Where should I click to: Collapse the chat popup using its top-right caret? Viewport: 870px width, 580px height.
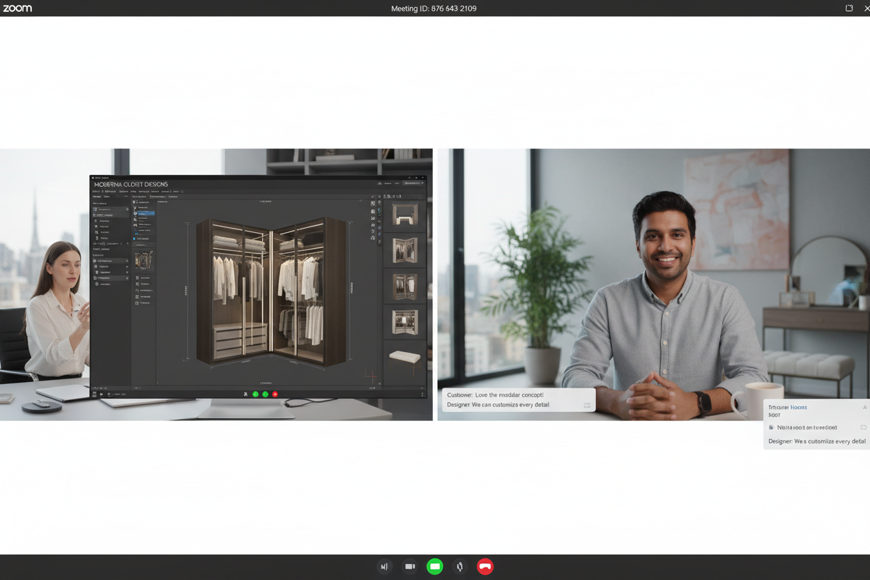864,407
